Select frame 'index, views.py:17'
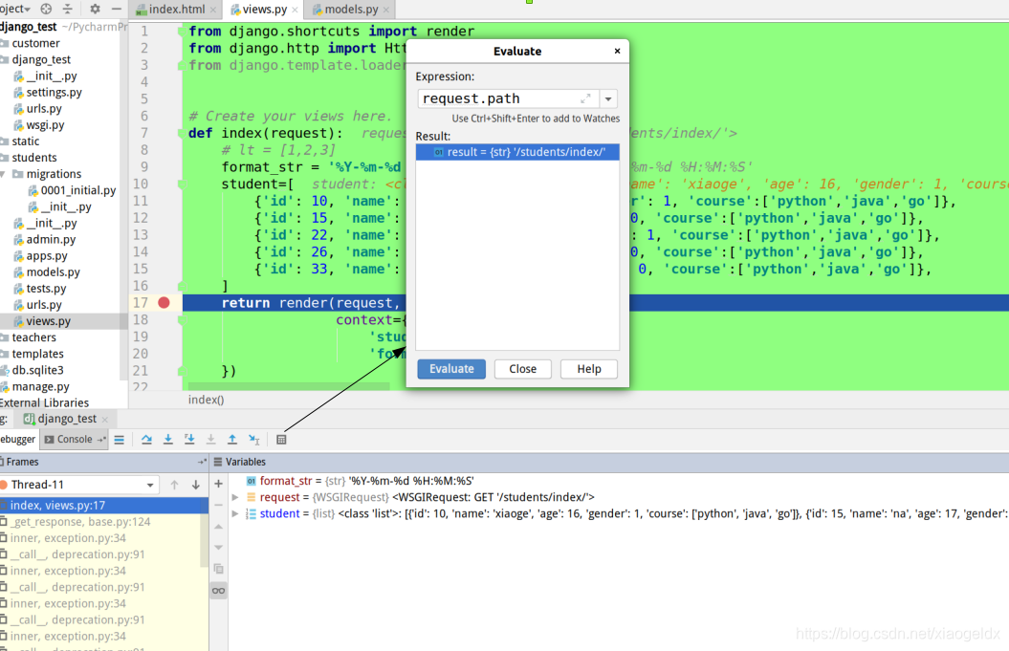 [103, 505]
